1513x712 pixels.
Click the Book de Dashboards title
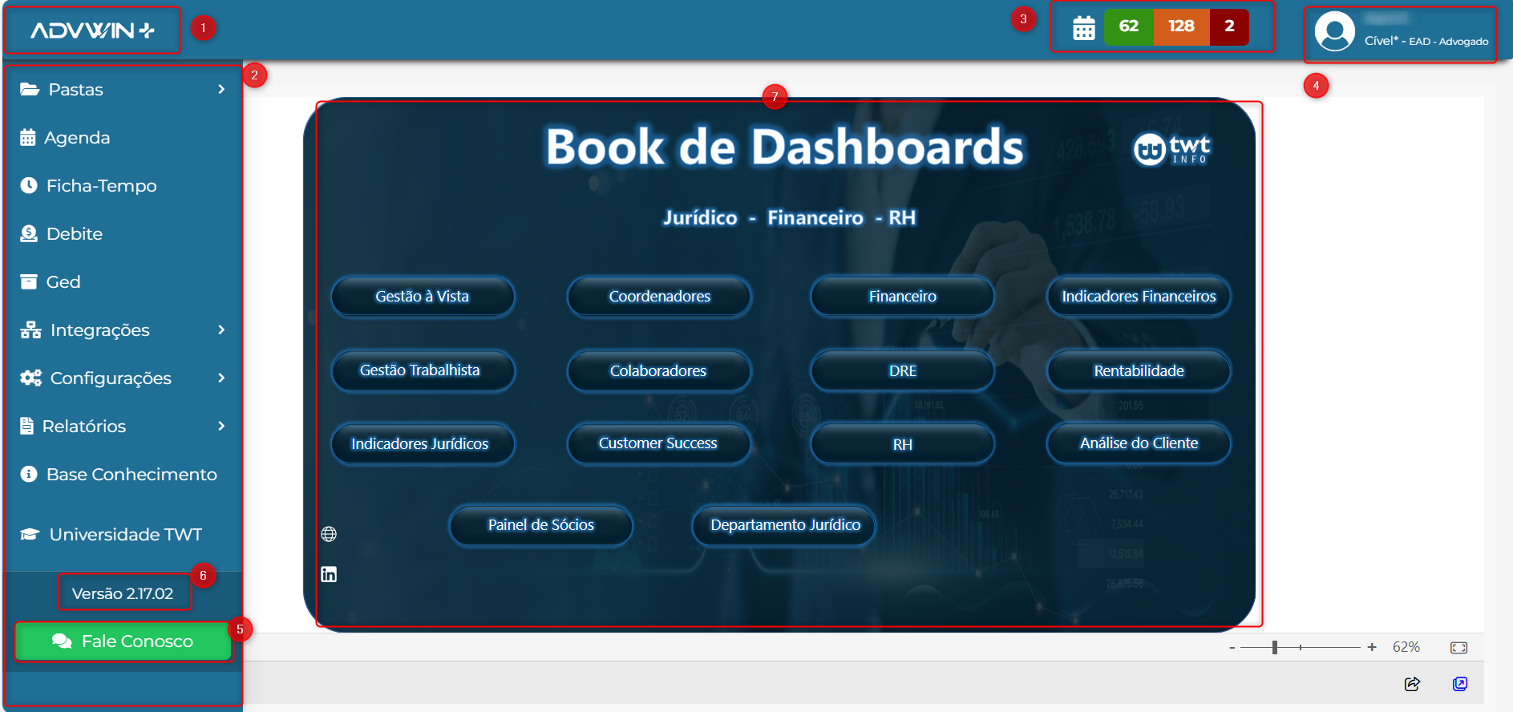pos(785,147)
